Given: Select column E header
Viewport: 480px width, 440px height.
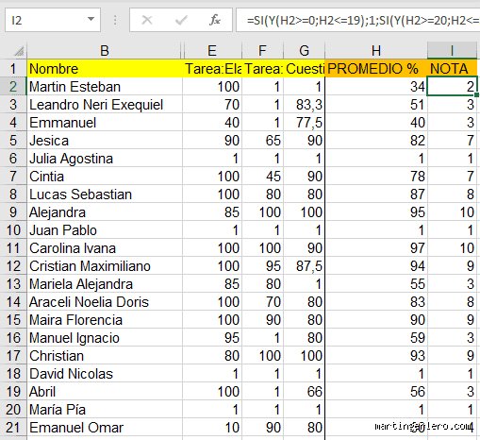Looking at the screenshot, I should tap(212, 50).
